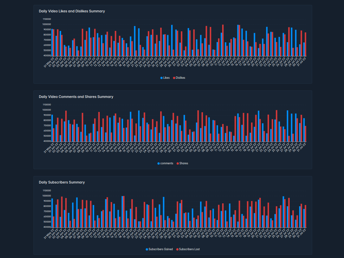Click the 31 May 23 date label in Comments chart
This screenshot has width=344, height=258.
point(49,148)
